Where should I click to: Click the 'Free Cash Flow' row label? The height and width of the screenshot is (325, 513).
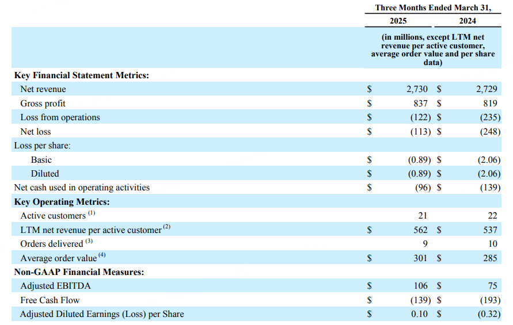(50, 300)
